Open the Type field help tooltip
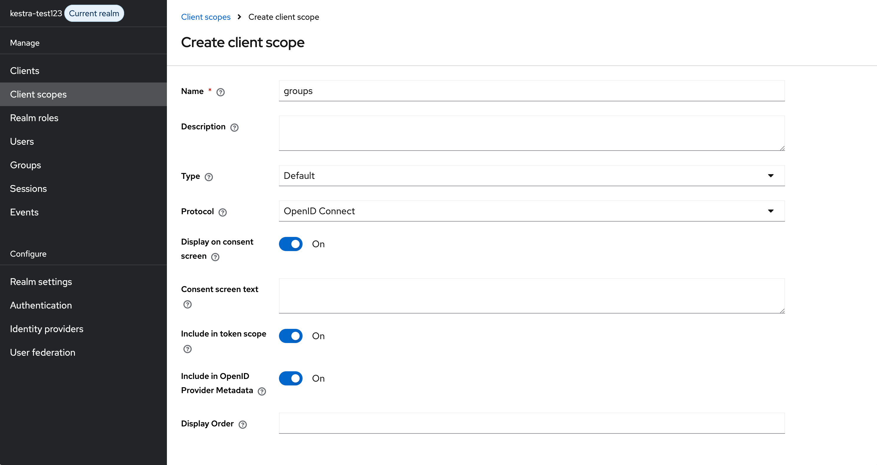Screen dimensions: 877x465 click(x=209, y=177)
